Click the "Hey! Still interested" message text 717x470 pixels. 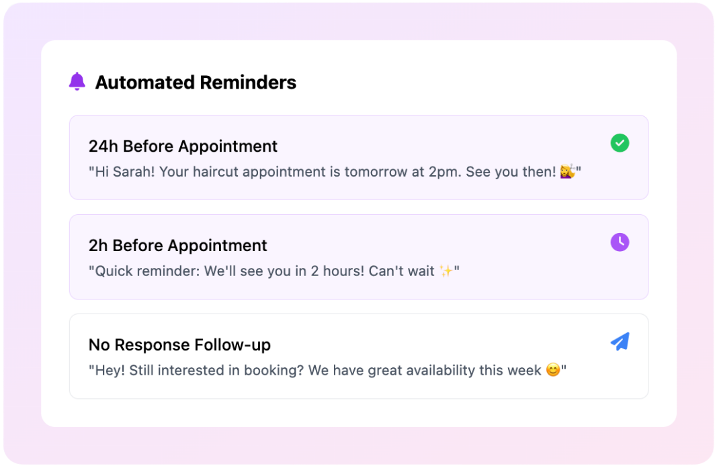tap(327, 370)
